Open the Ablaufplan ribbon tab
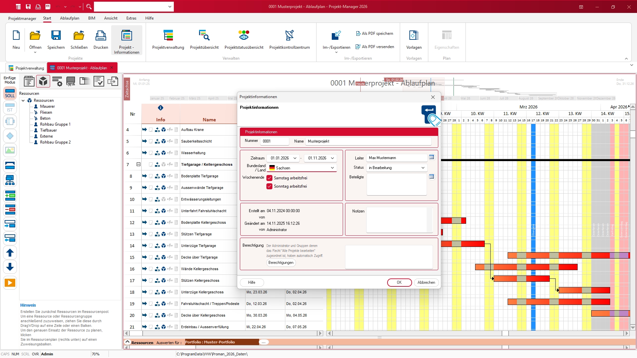Image resolution: width=637 pixels, height=358 pixels. (x=69, y=18)
